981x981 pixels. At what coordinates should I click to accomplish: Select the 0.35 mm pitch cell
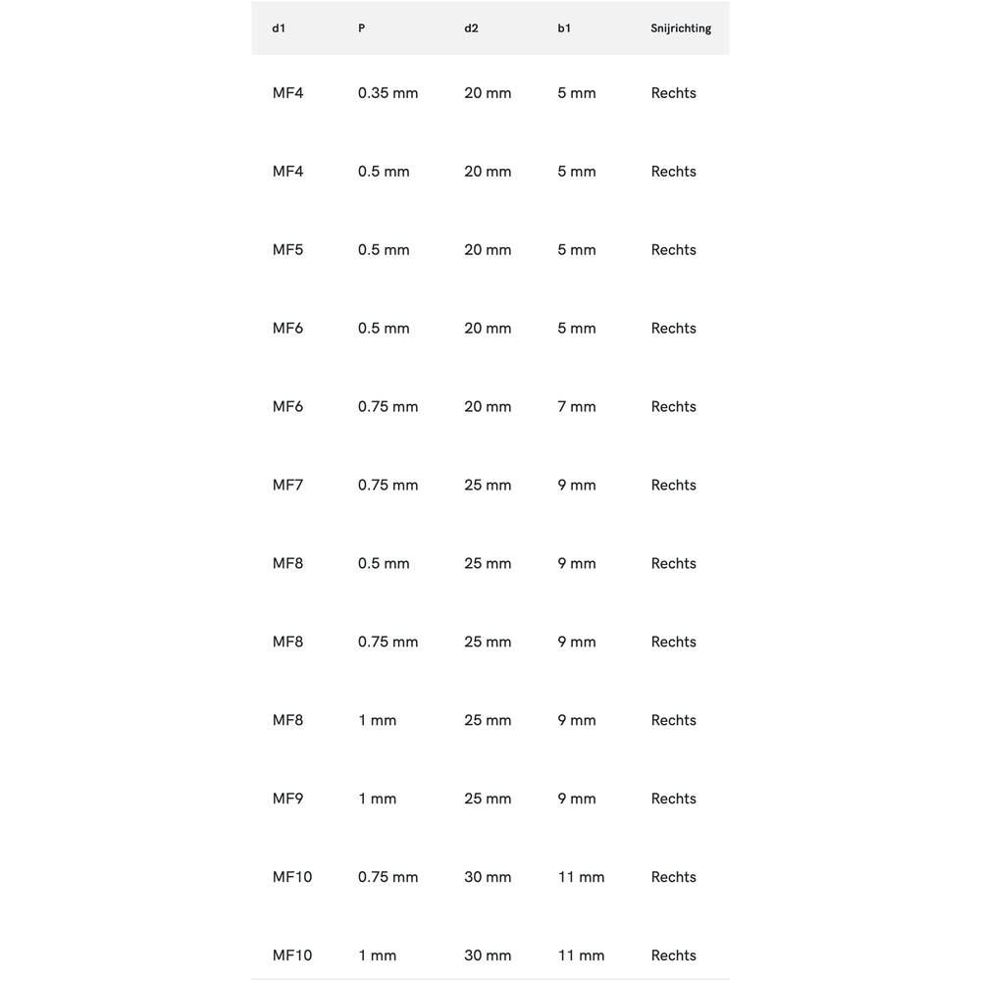coord(387,93)
